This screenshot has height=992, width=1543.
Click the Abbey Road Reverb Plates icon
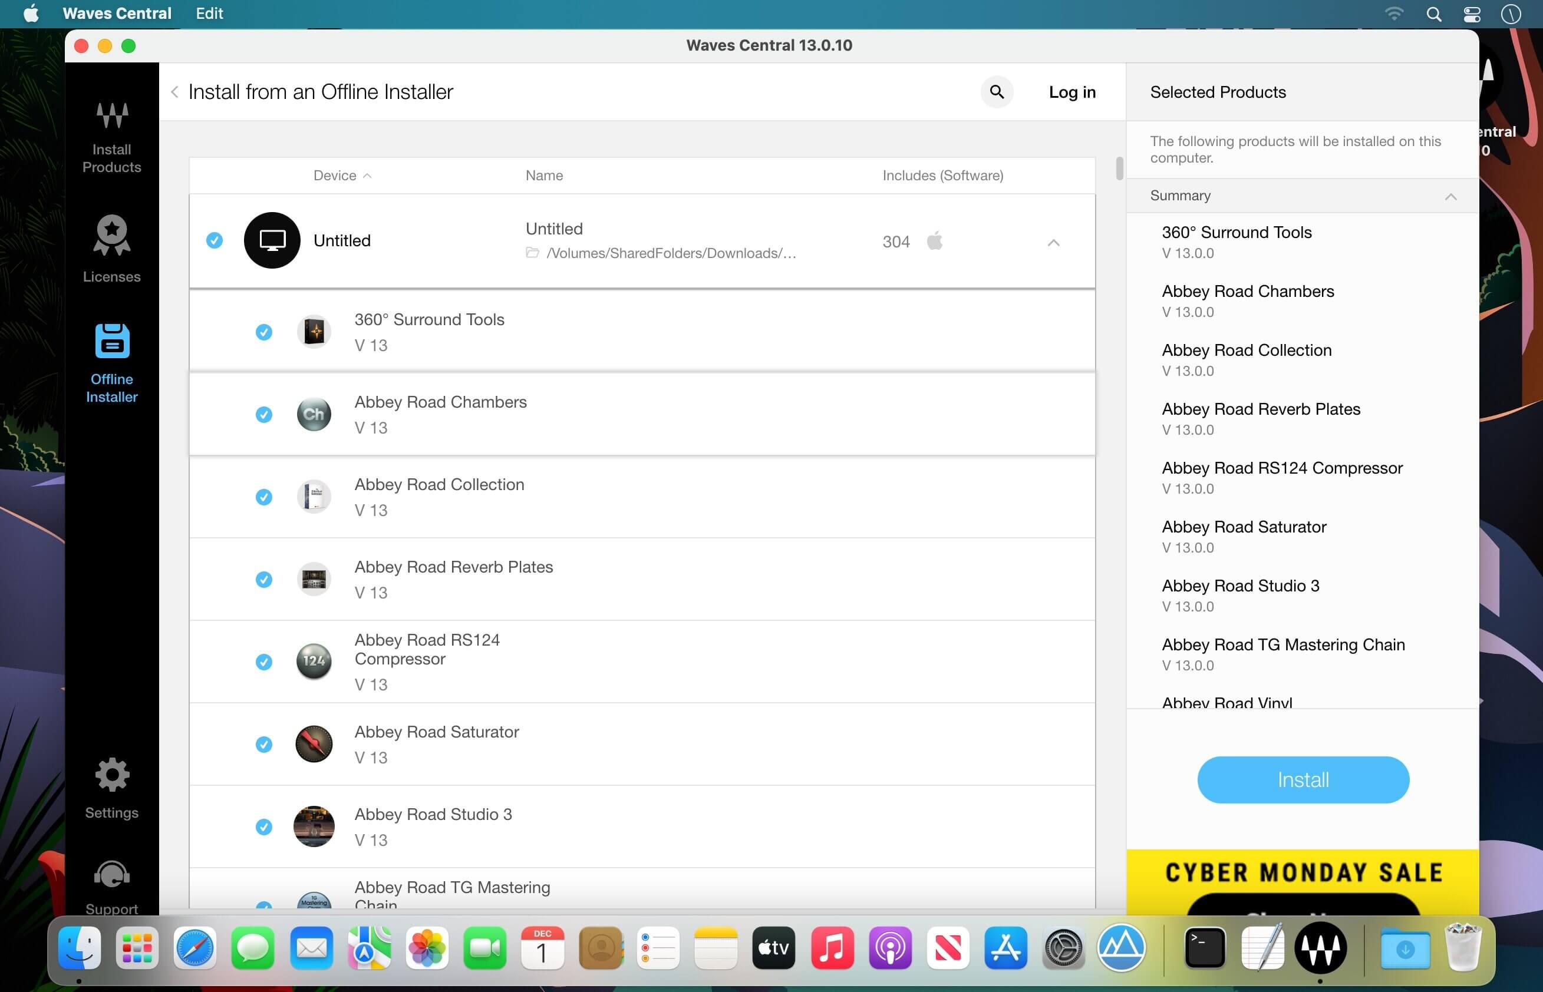[314, 579]
